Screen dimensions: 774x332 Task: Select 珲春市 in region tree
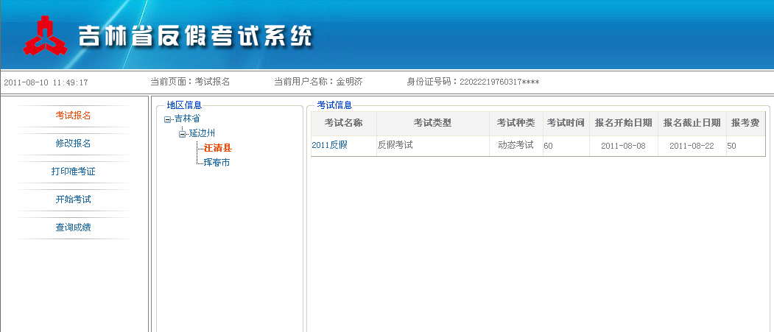[x=217, y=162]
